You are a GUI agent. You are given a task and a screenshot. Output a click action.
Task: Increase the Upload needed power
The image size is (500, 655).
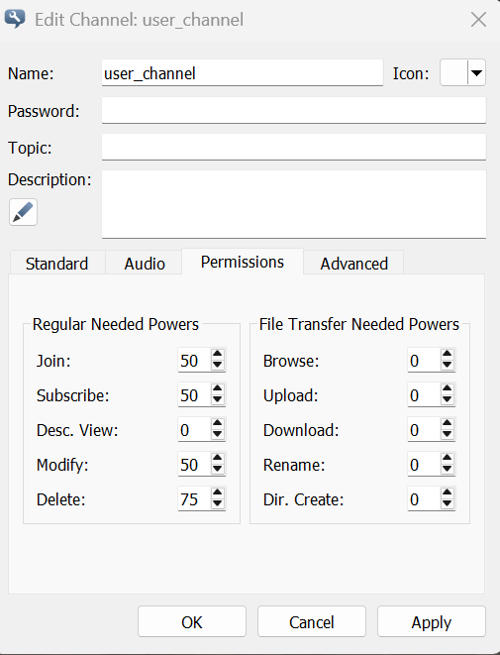[447, 388]
